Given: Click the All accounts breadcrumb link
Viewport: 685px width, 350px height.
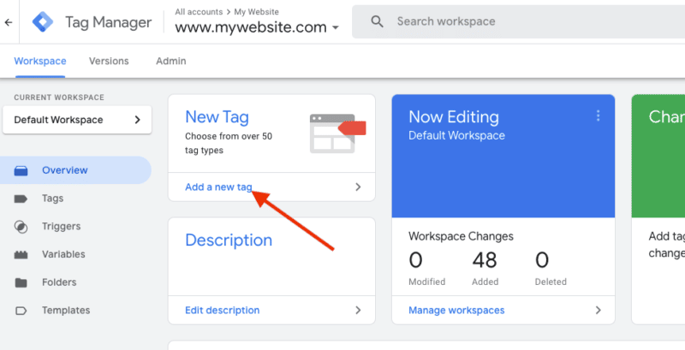Looking at the screenshot, I should pyautogui.click(x=199, y=12).
